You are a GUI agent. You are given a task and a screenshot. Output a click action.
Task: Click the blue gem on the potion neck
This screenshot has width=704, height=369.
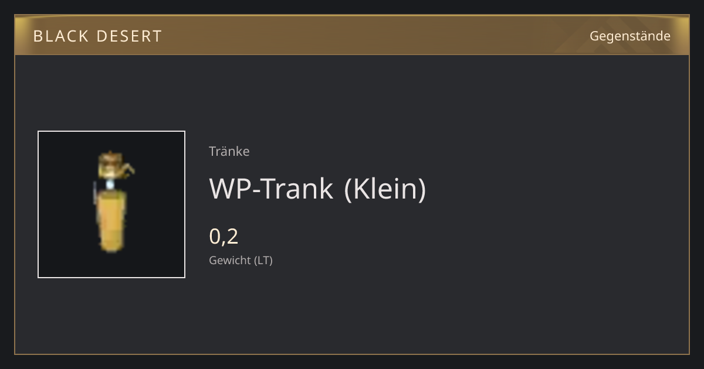tap(110, 185)
